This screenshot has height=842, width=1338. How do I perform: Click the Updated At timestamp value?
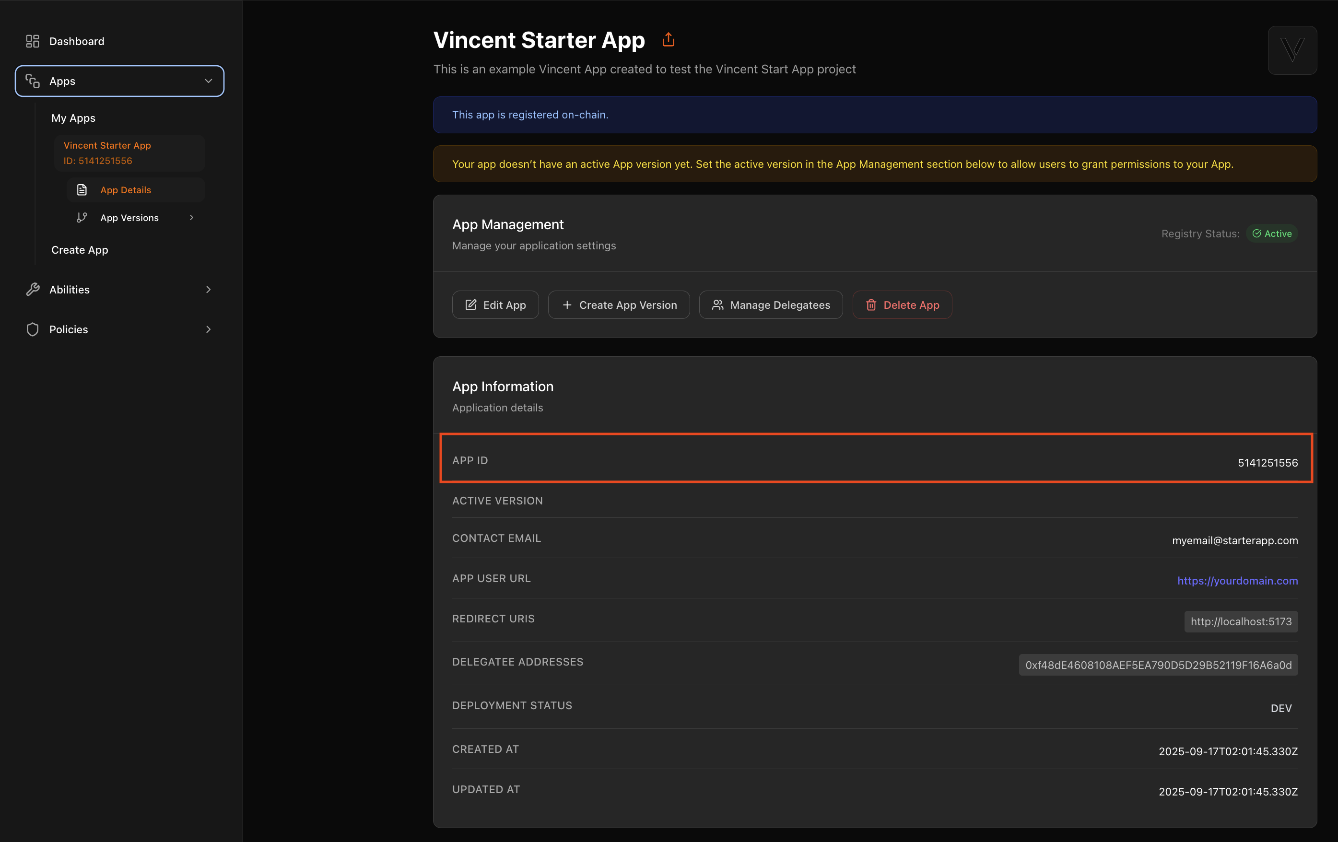click(1228, 792)
